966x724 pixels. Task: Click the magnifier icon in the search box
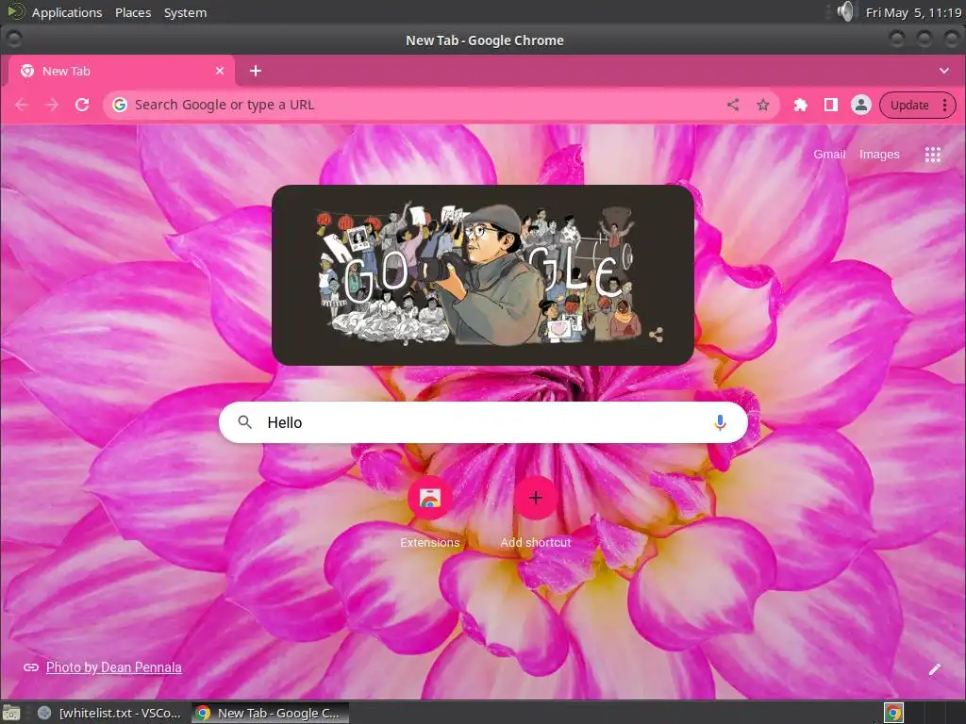245,422
